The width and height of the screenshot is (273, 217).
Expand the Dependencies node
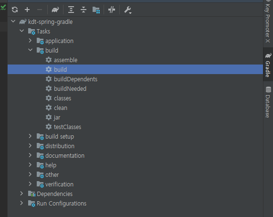click(21, 194)
